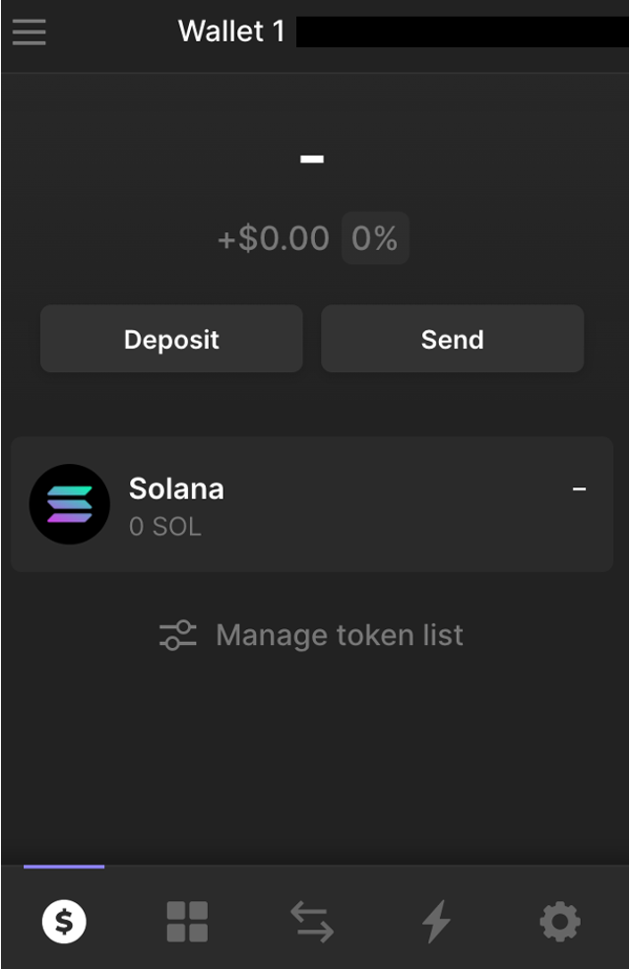
Task: Click the redacted wallet address bar
Action: click(461, 32)
